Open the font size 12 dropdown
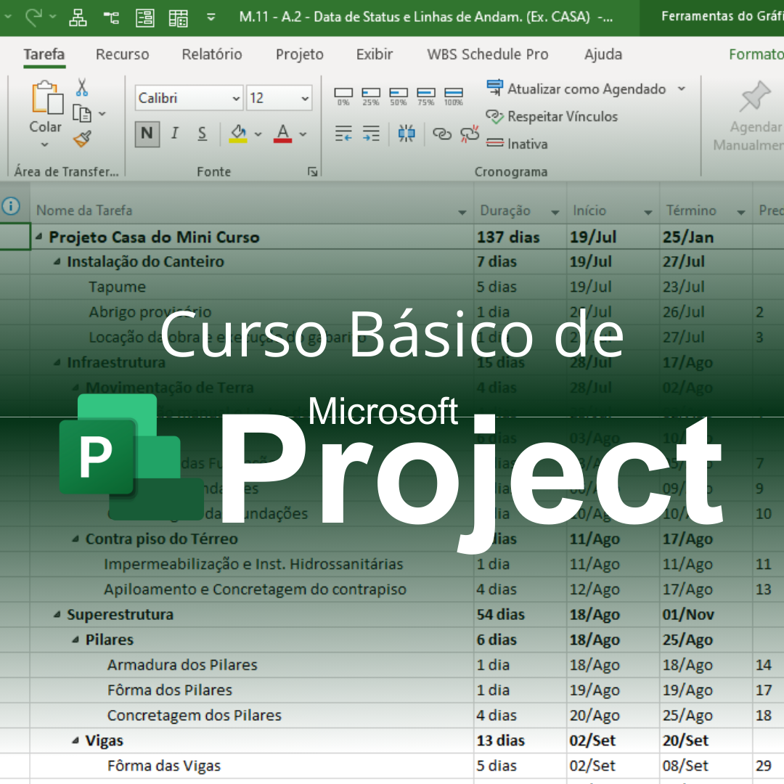 point(304,98)
